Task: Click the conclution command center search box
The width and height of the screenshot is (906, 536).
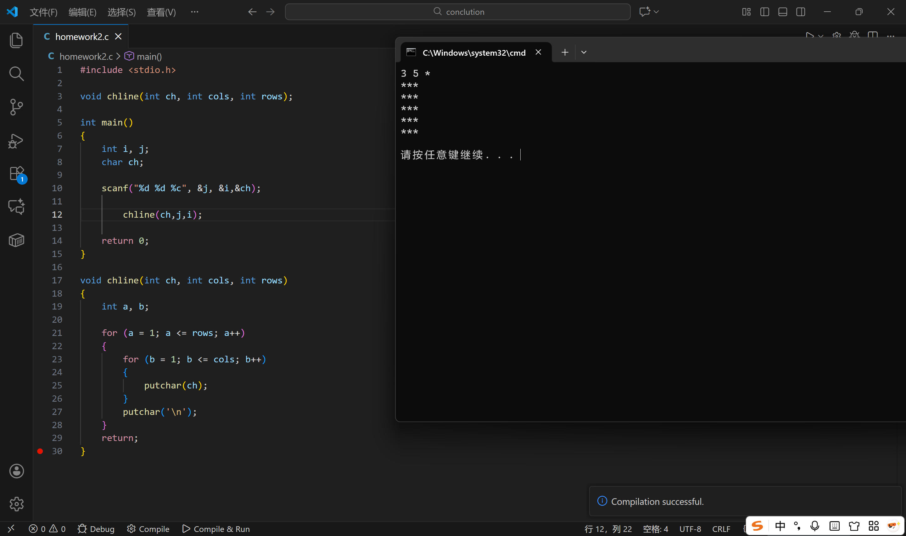Action: point(457,12)
